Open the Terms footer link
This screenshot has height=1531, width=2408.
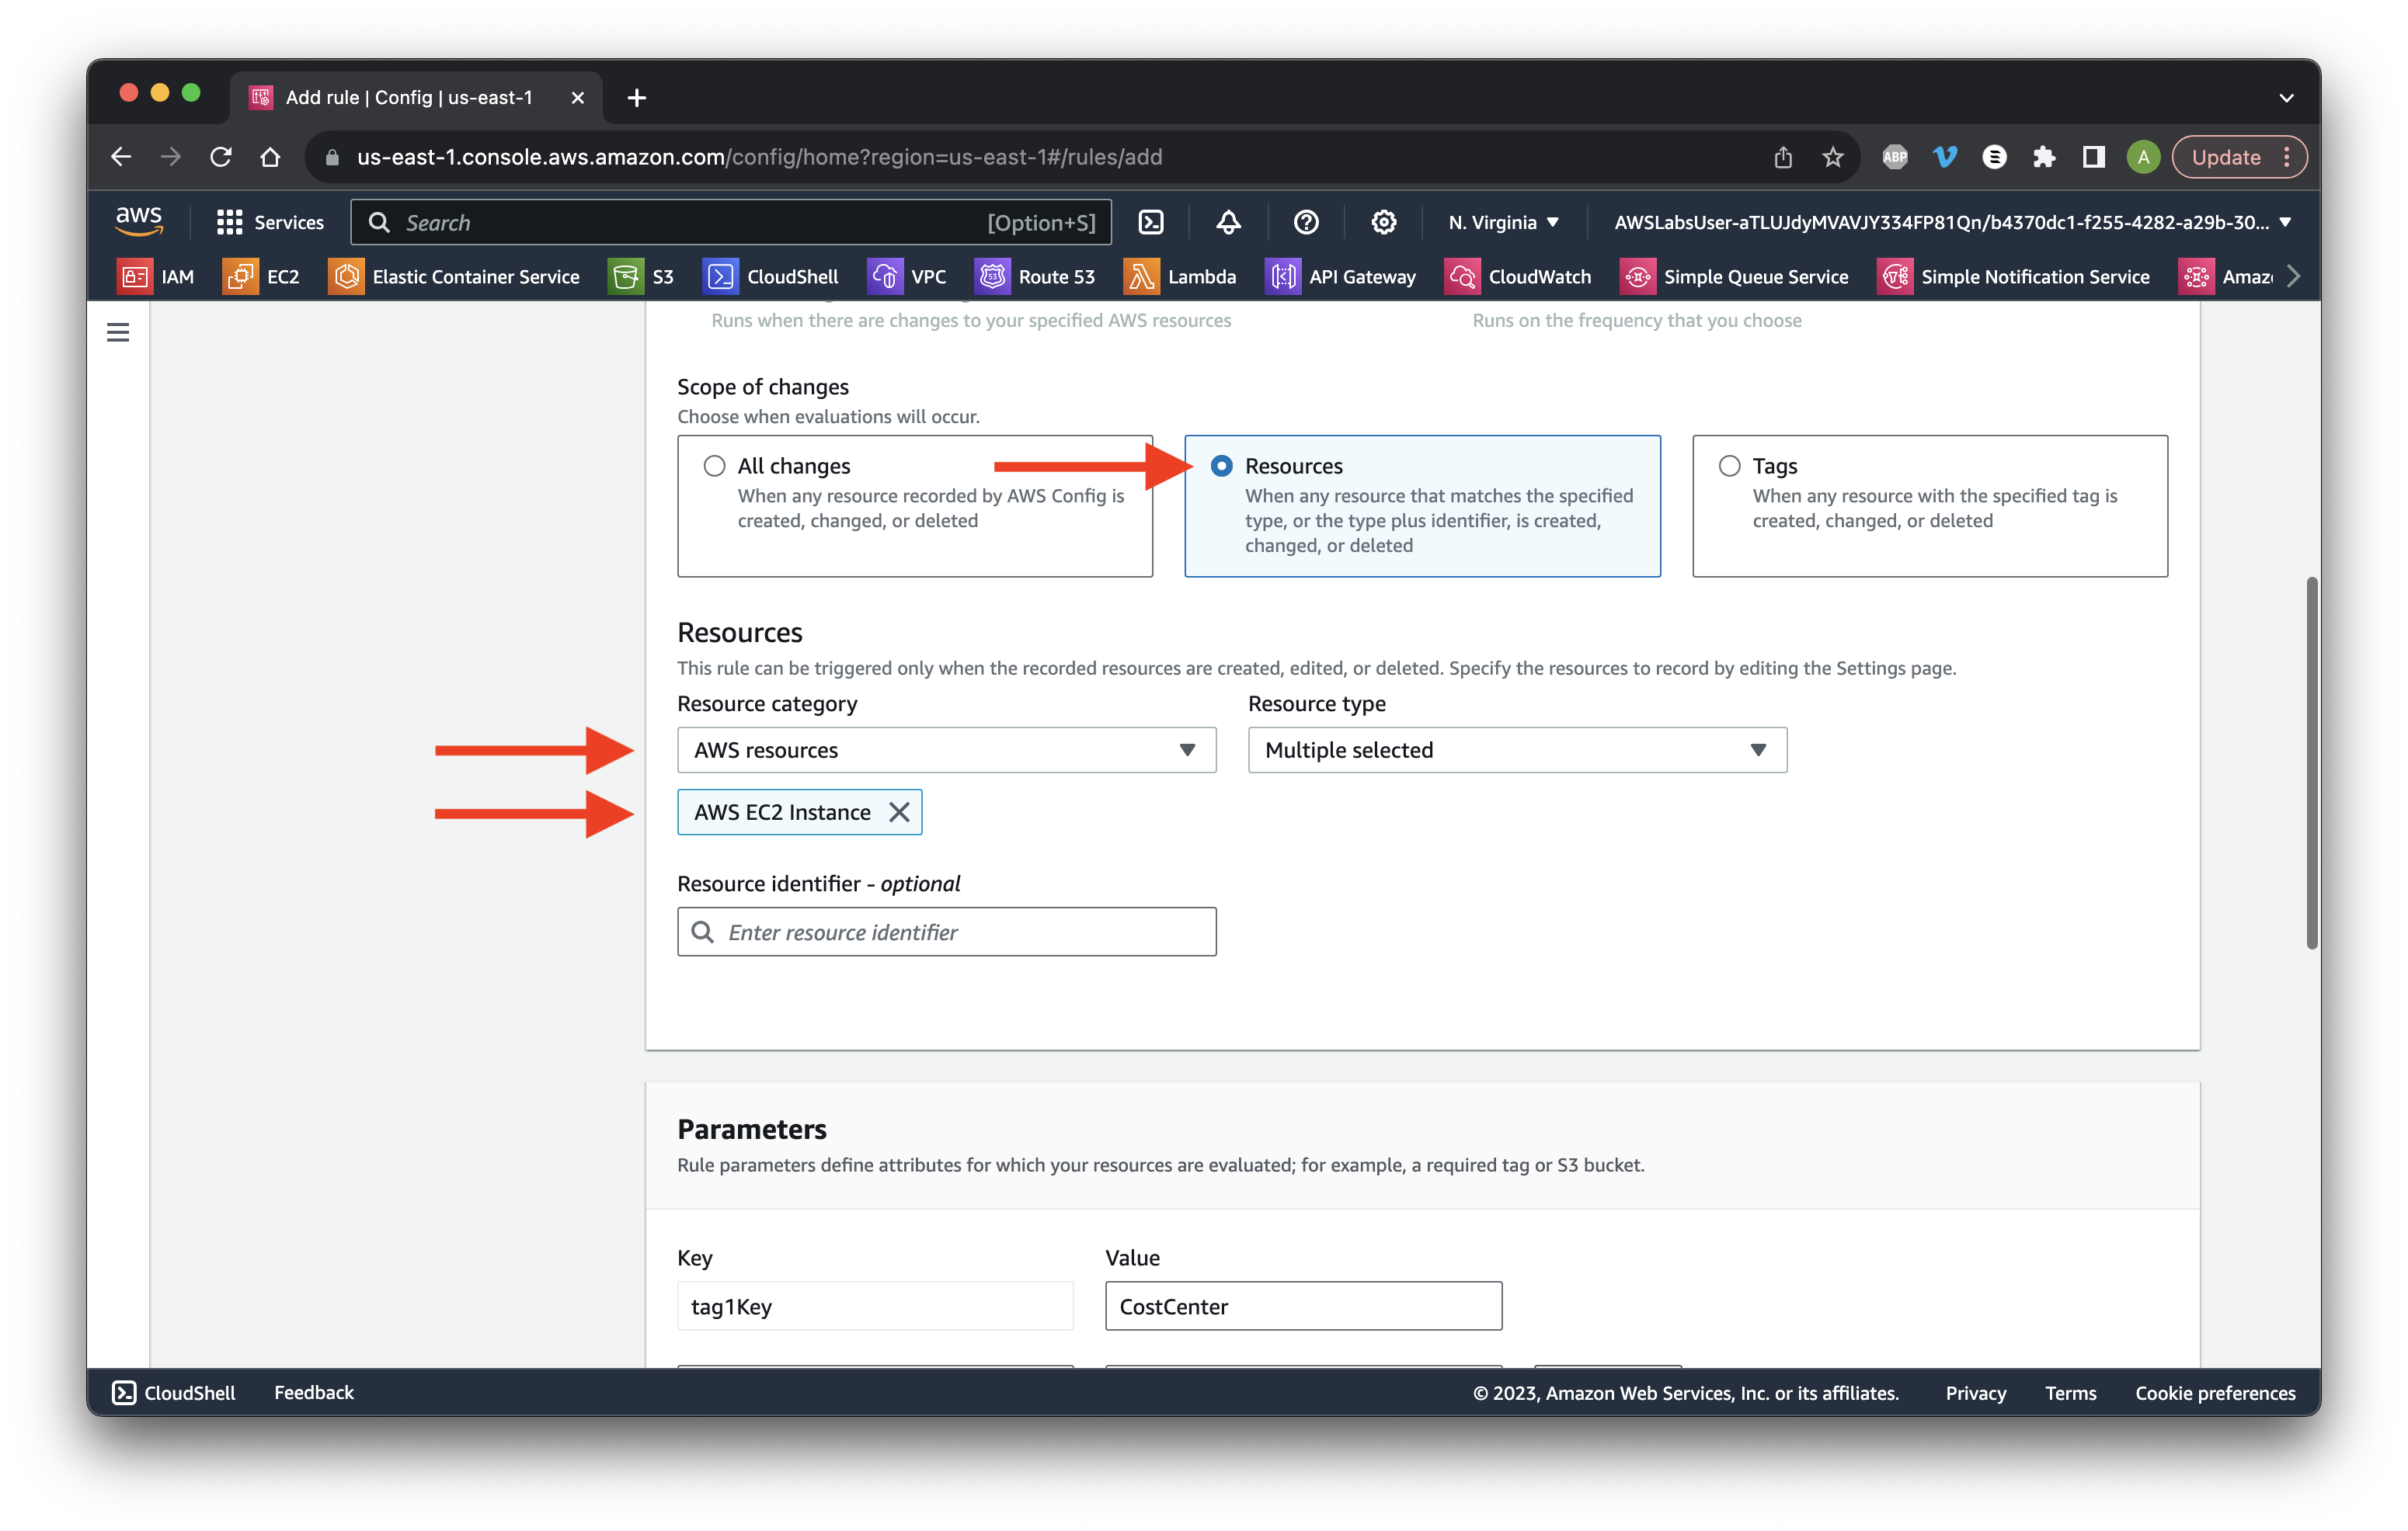click(x=2070, y=1392)
